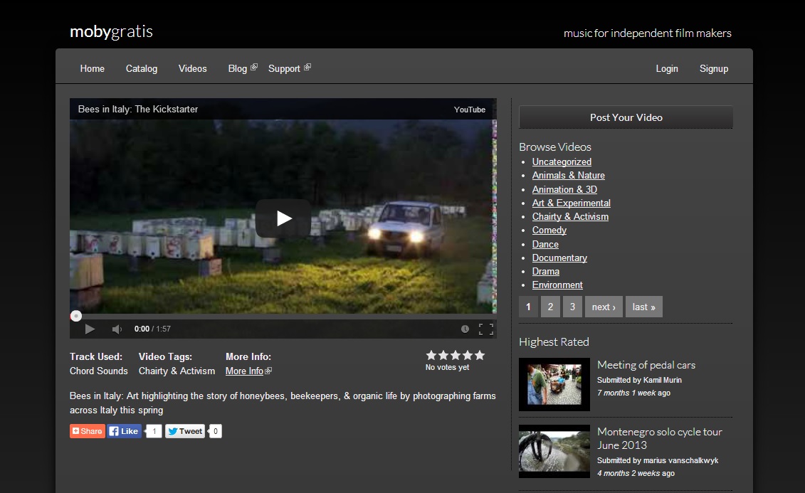Browse the Uncategorized category
Screen dimensions: 805x493
click(x=562, y=161)
